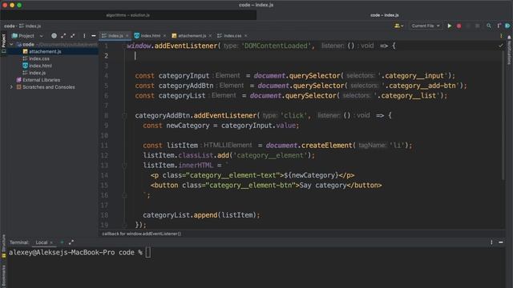Click the expand arrows icon next to terminal plus

click(x=71, y=242)
